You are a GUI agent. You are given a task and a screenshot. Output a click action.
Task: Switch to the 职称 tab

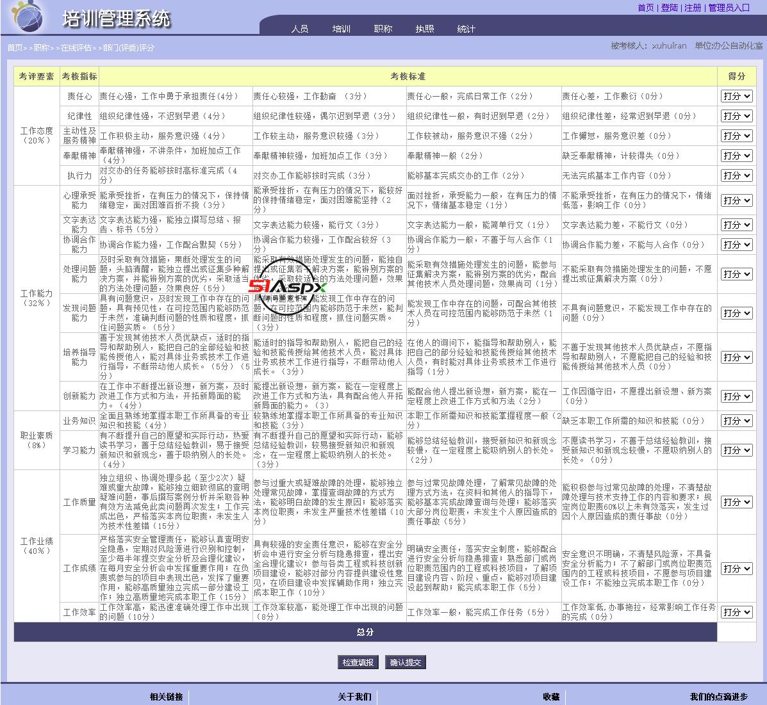click(383, 29)
